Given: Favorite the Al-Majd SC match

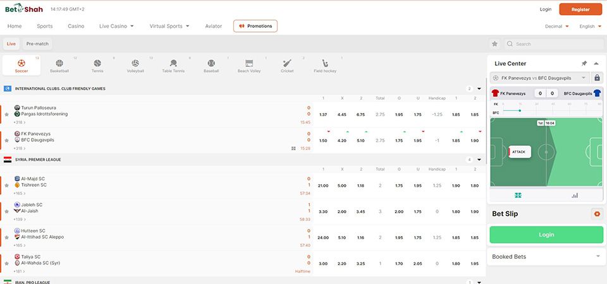Looking at the screenshot, I should [x=6, y=186].
